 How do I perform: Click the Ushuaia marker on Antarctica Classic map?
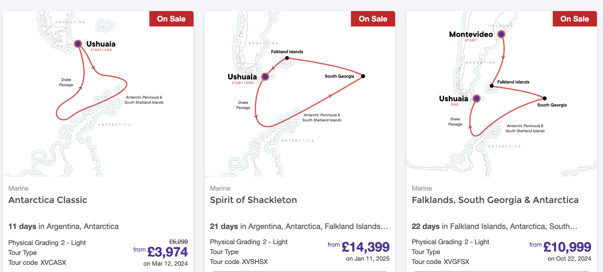[x=78, y=44]
